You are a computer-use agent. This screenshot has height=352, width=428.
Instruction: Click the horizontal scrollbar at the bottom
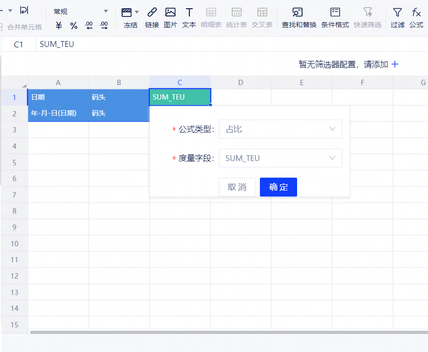227,332
